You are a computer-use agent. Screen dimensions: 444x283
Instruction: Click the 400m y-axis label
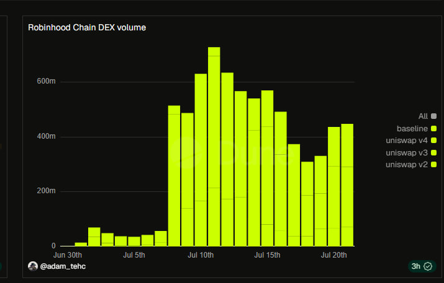pyautogui.click(x=46, y=136)
